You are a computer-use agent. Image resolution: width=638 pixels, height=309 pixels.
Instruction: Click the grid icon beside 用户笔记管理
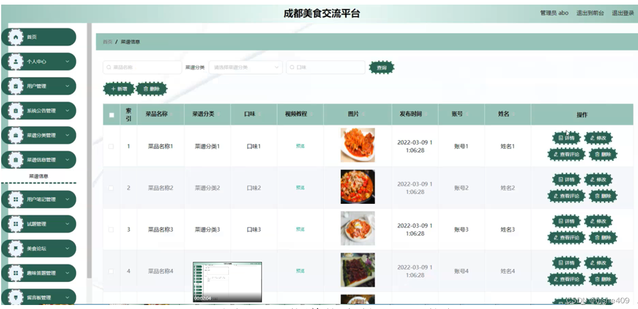point(16,200)
